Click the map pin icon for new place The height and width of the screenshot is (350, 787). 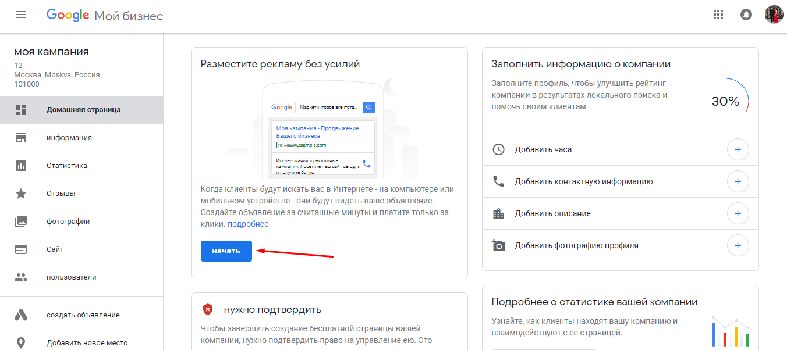[21, 343]
